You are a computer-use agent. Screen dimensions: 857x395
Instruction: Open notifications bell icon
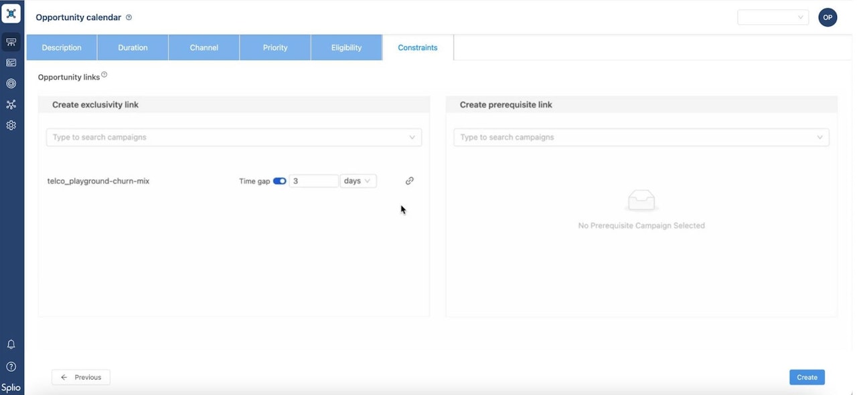click(11, 344)
